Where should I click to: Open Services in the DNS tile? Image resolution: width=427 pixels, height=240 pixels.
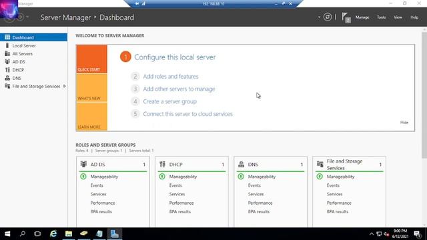[256, 194]
